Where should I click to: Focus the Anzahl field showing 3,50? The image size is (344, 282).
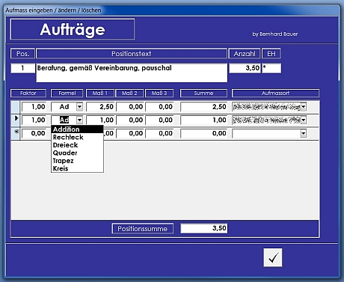point(245,68)
